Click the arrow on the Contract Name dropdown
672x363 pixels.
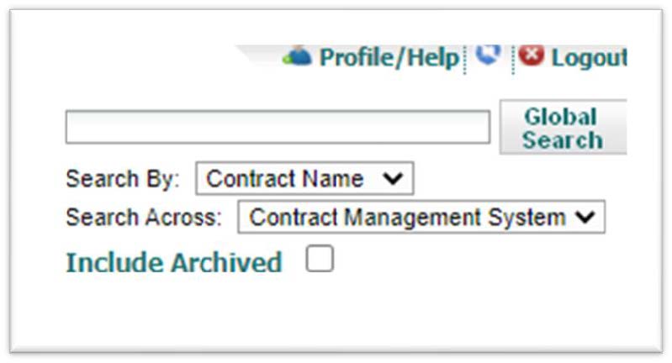pos(392,178)
